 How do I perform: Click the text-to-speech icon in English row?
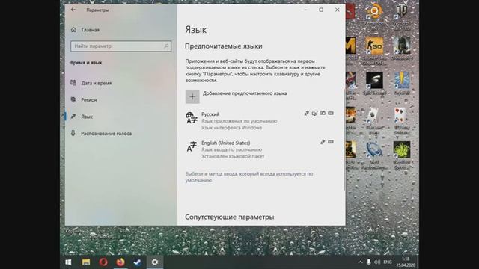coord(323,142)
